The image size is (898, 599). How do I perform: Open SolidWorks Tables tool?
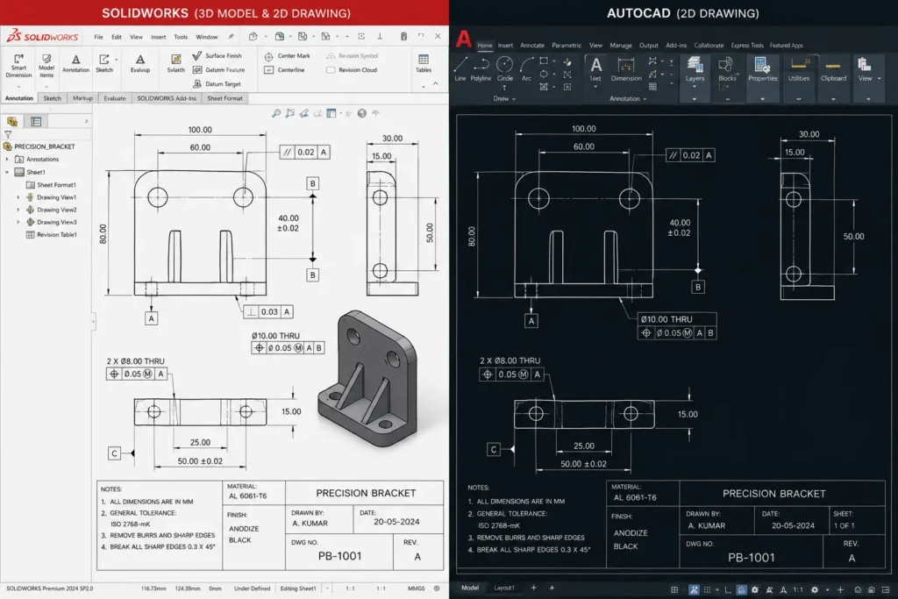[x=424, y=63]
